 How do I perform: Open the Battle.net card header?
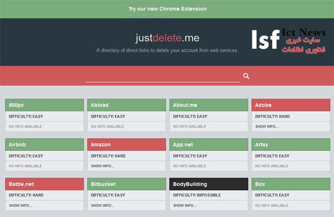[44, 184]
